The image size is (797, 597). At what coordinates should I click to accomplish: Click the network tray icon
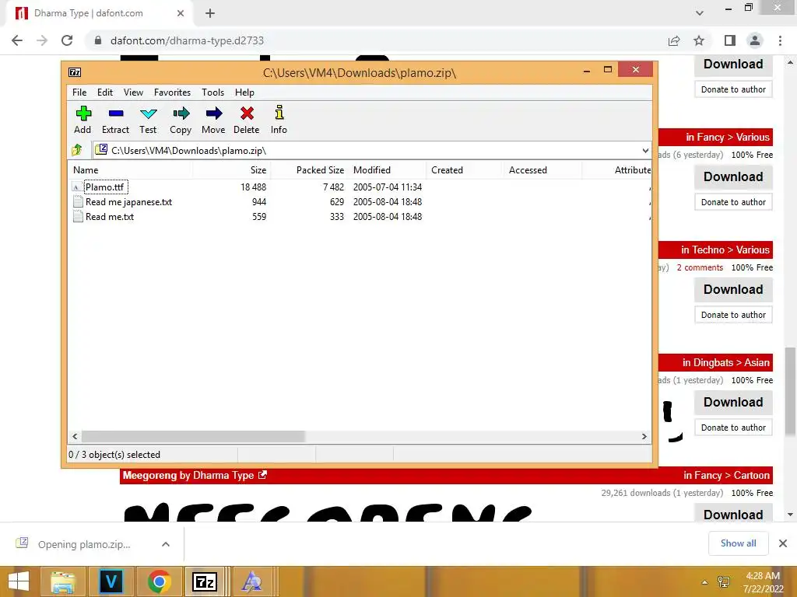click(x=724, y=581)
